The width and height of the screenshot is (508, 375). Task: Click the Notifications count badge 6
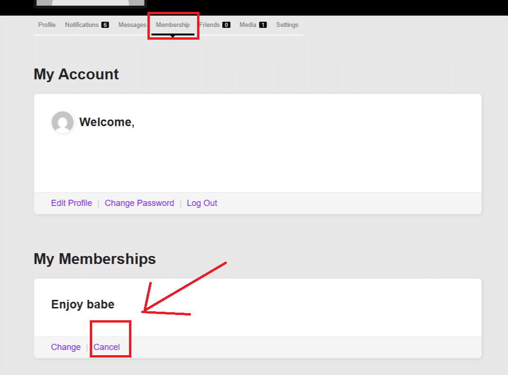coord(105,25)
